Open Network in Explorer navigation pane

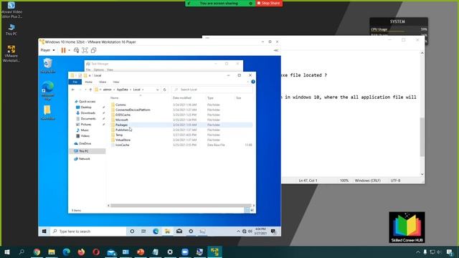[85, 159]
